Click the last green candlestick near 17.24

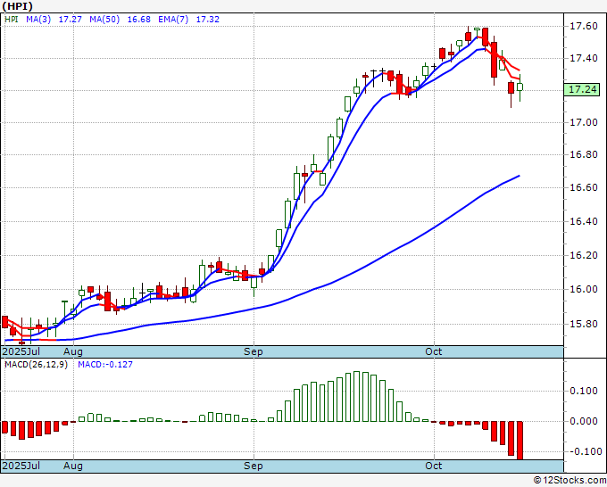[520, 87]
